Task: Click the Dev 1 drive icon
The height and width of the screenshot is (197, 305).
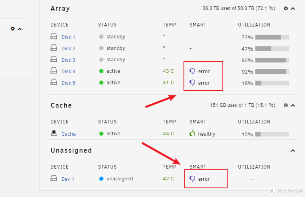Action: point(54,178)
